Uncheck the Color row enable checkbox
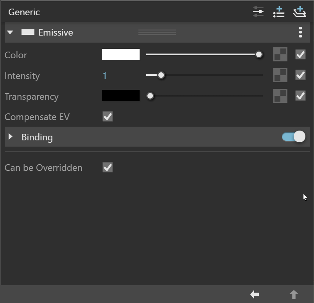Image resolution: width=314 pixels, height=303 pixels. pyautogui.click(x=300, y=54)
